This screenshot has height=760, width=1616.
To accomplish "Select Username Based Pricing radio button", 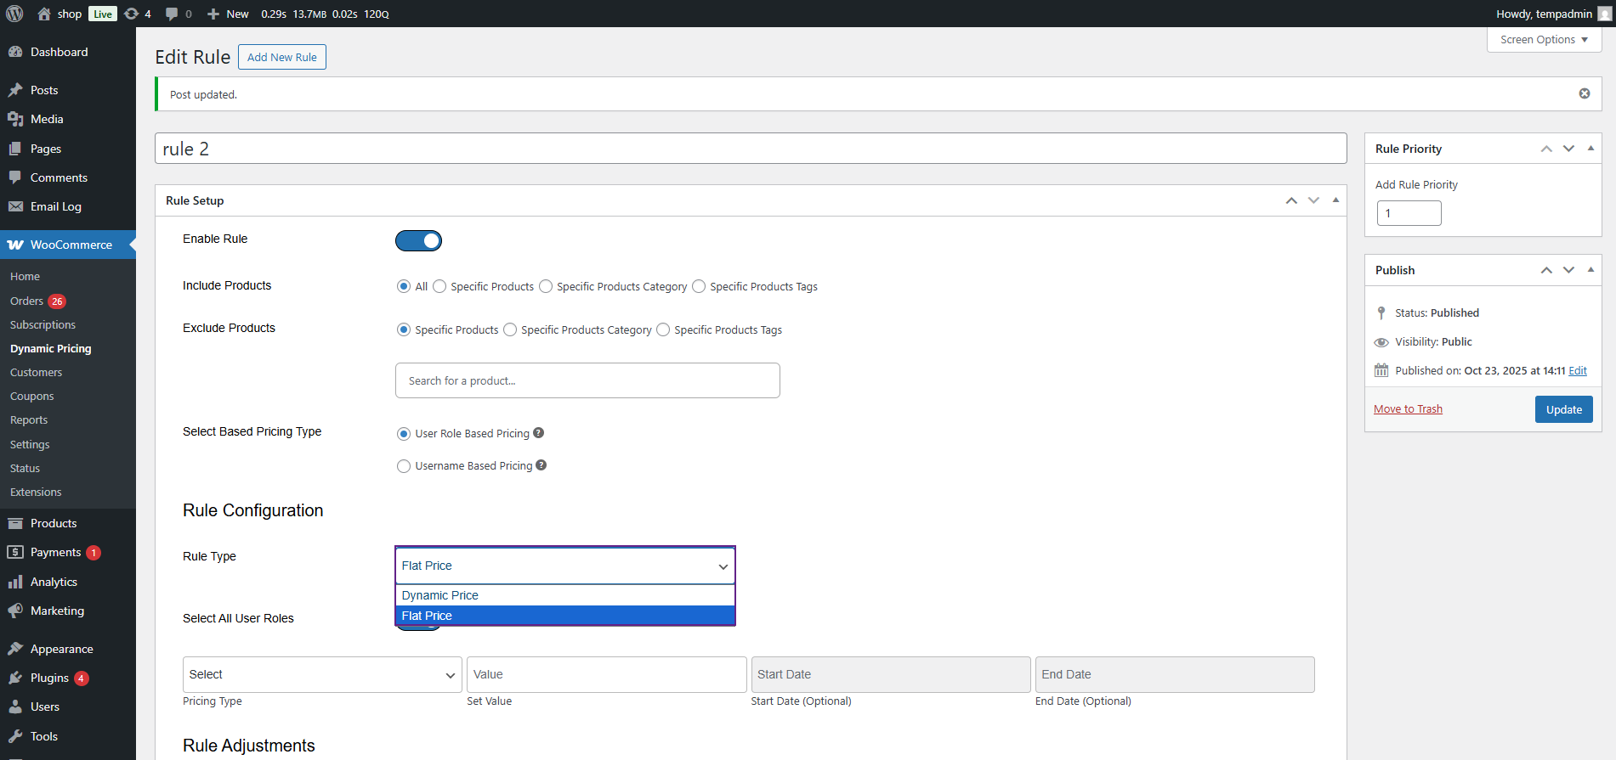I will click(x=404, y=466).
